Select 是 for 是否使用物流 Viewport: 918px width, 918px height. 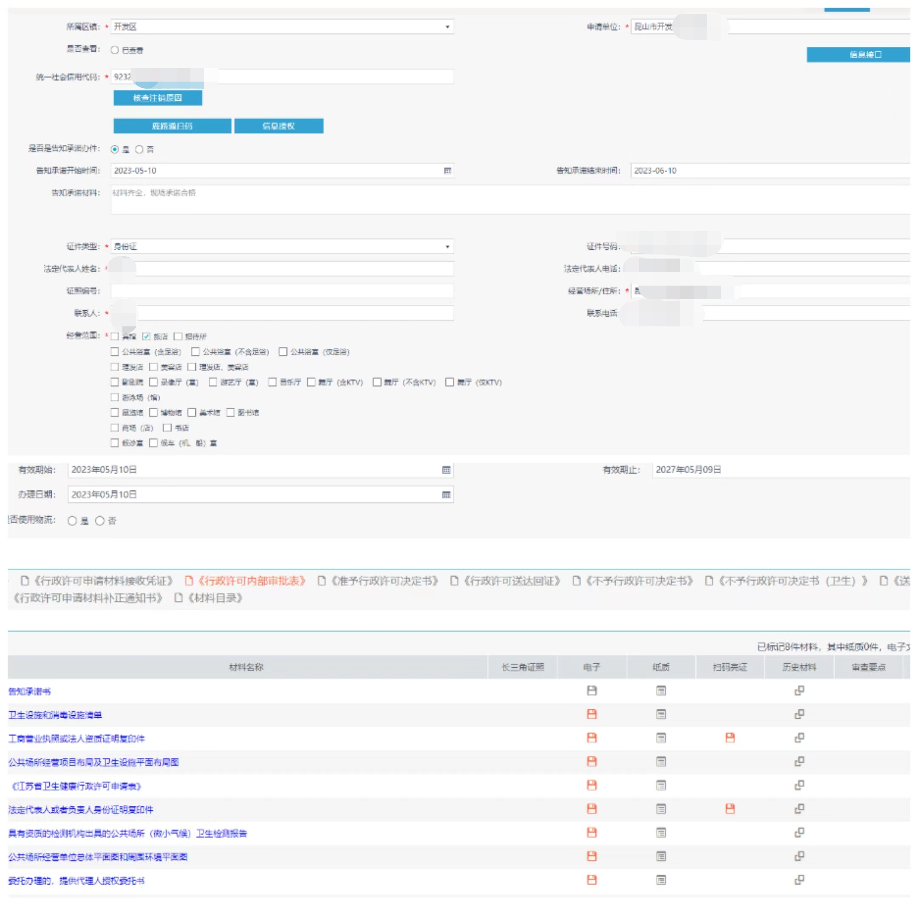tap(72, 521)
